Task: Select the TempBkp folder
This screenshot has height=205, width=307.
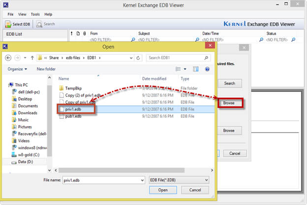Action: pos(73,88)
